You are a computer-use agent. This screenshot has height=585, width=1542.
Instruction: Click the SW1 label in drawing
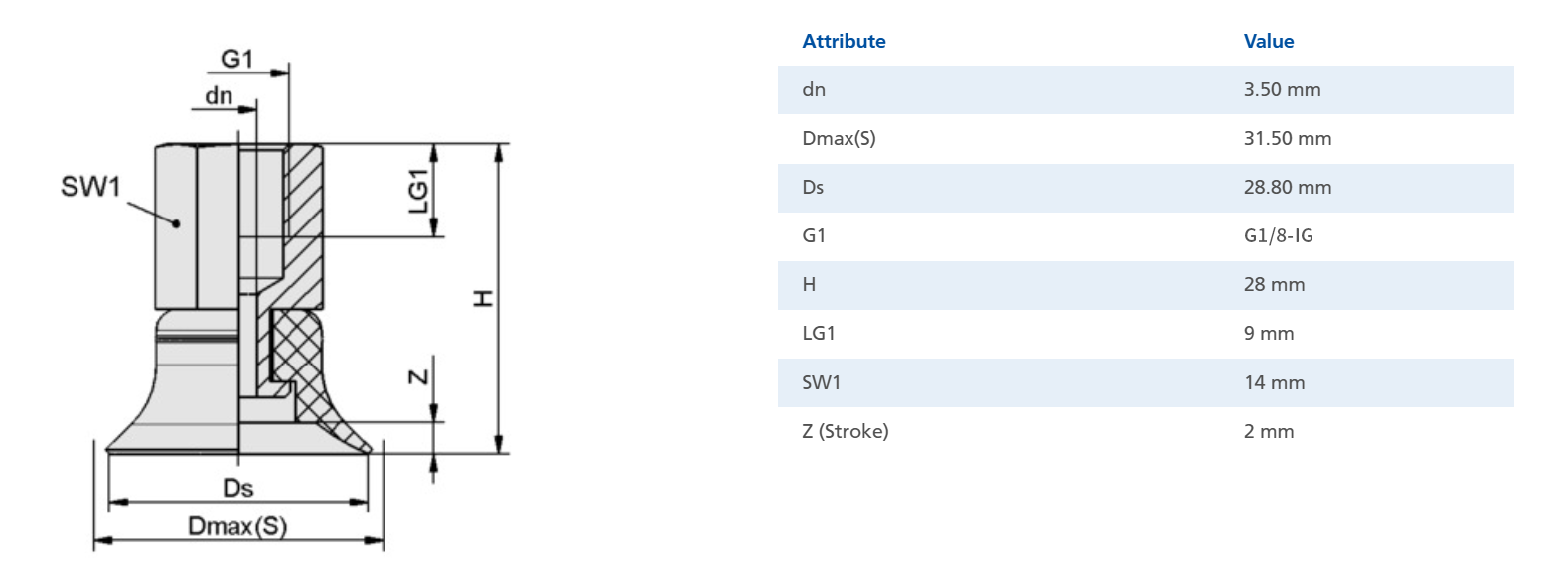pyautogui.click(x=90, y=187)
